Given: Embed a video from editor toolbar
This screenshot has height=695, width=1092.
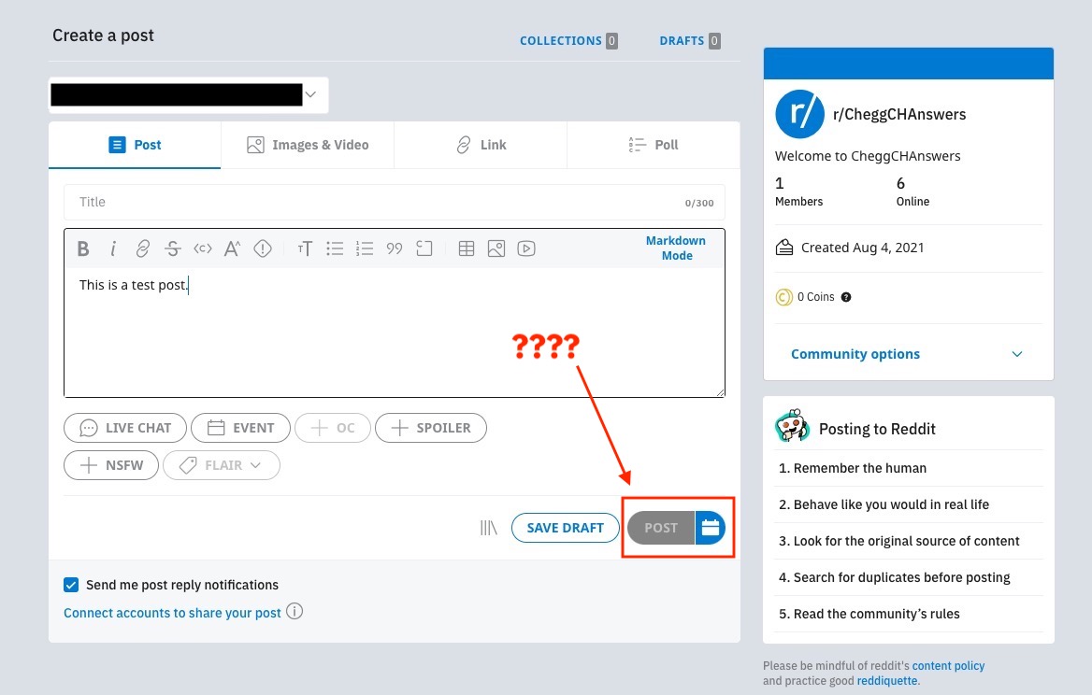Looking at the screenshot, I should click(x=526, y=248).
